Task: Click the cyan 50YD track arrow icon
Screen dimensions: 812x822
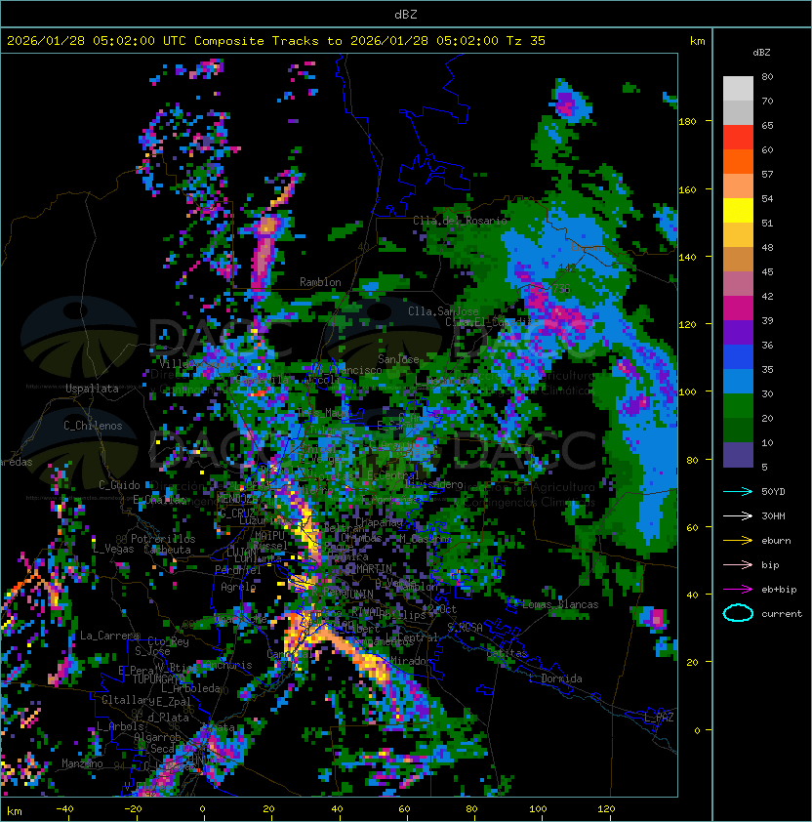Action: (x=738, y=492)
